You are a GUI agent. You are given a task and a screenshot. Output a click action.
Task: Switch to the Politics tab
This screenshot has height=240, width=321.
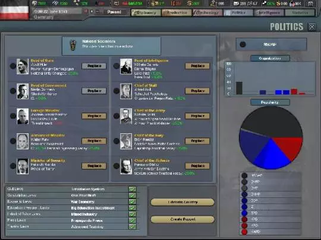(238, 12)
